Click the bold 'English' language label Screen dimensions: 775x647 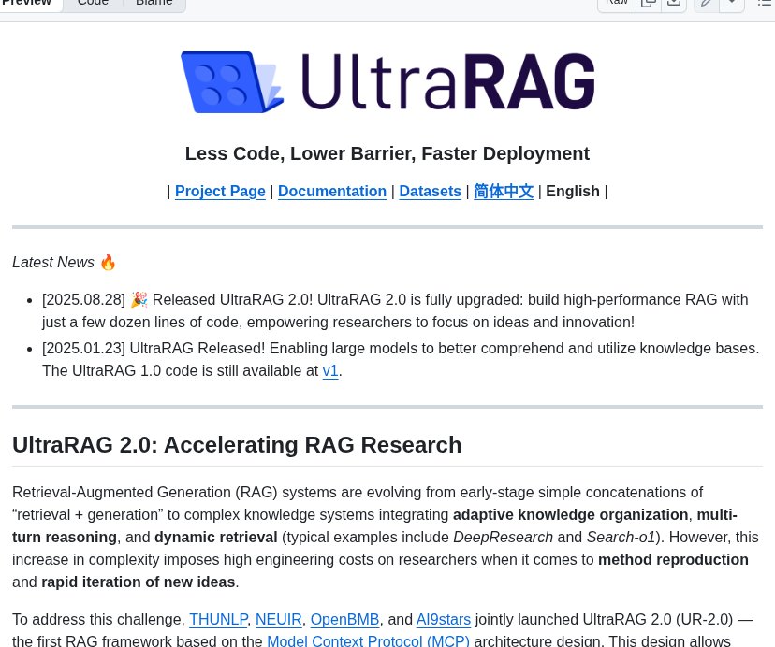572,191
